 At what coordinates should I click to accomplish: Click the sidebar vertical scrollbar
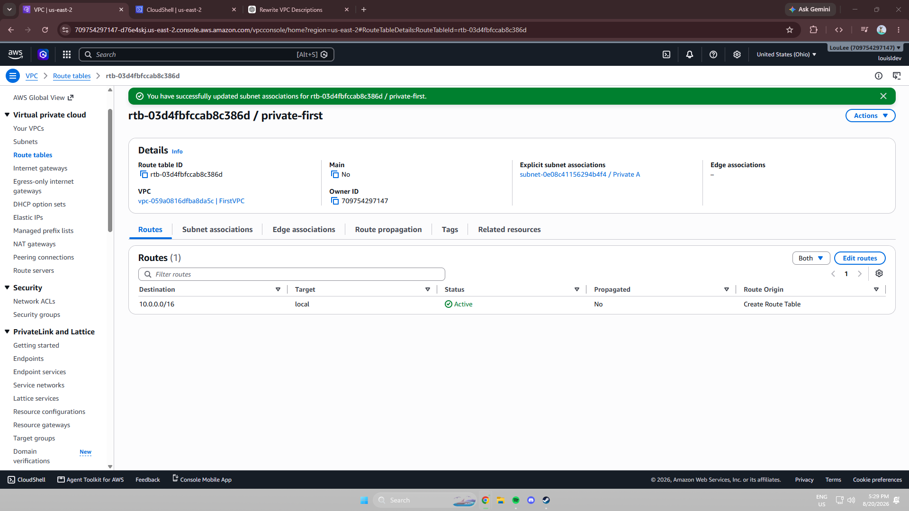110,170
